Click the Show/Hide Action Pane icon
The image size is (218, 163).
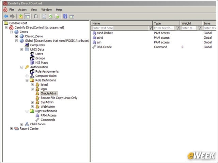pos(72,17)
